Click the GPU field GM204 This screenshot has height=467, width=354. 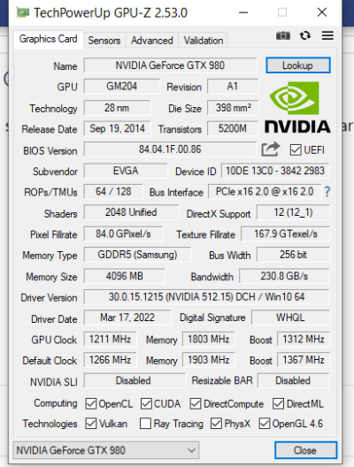click(x=122, y=87)
